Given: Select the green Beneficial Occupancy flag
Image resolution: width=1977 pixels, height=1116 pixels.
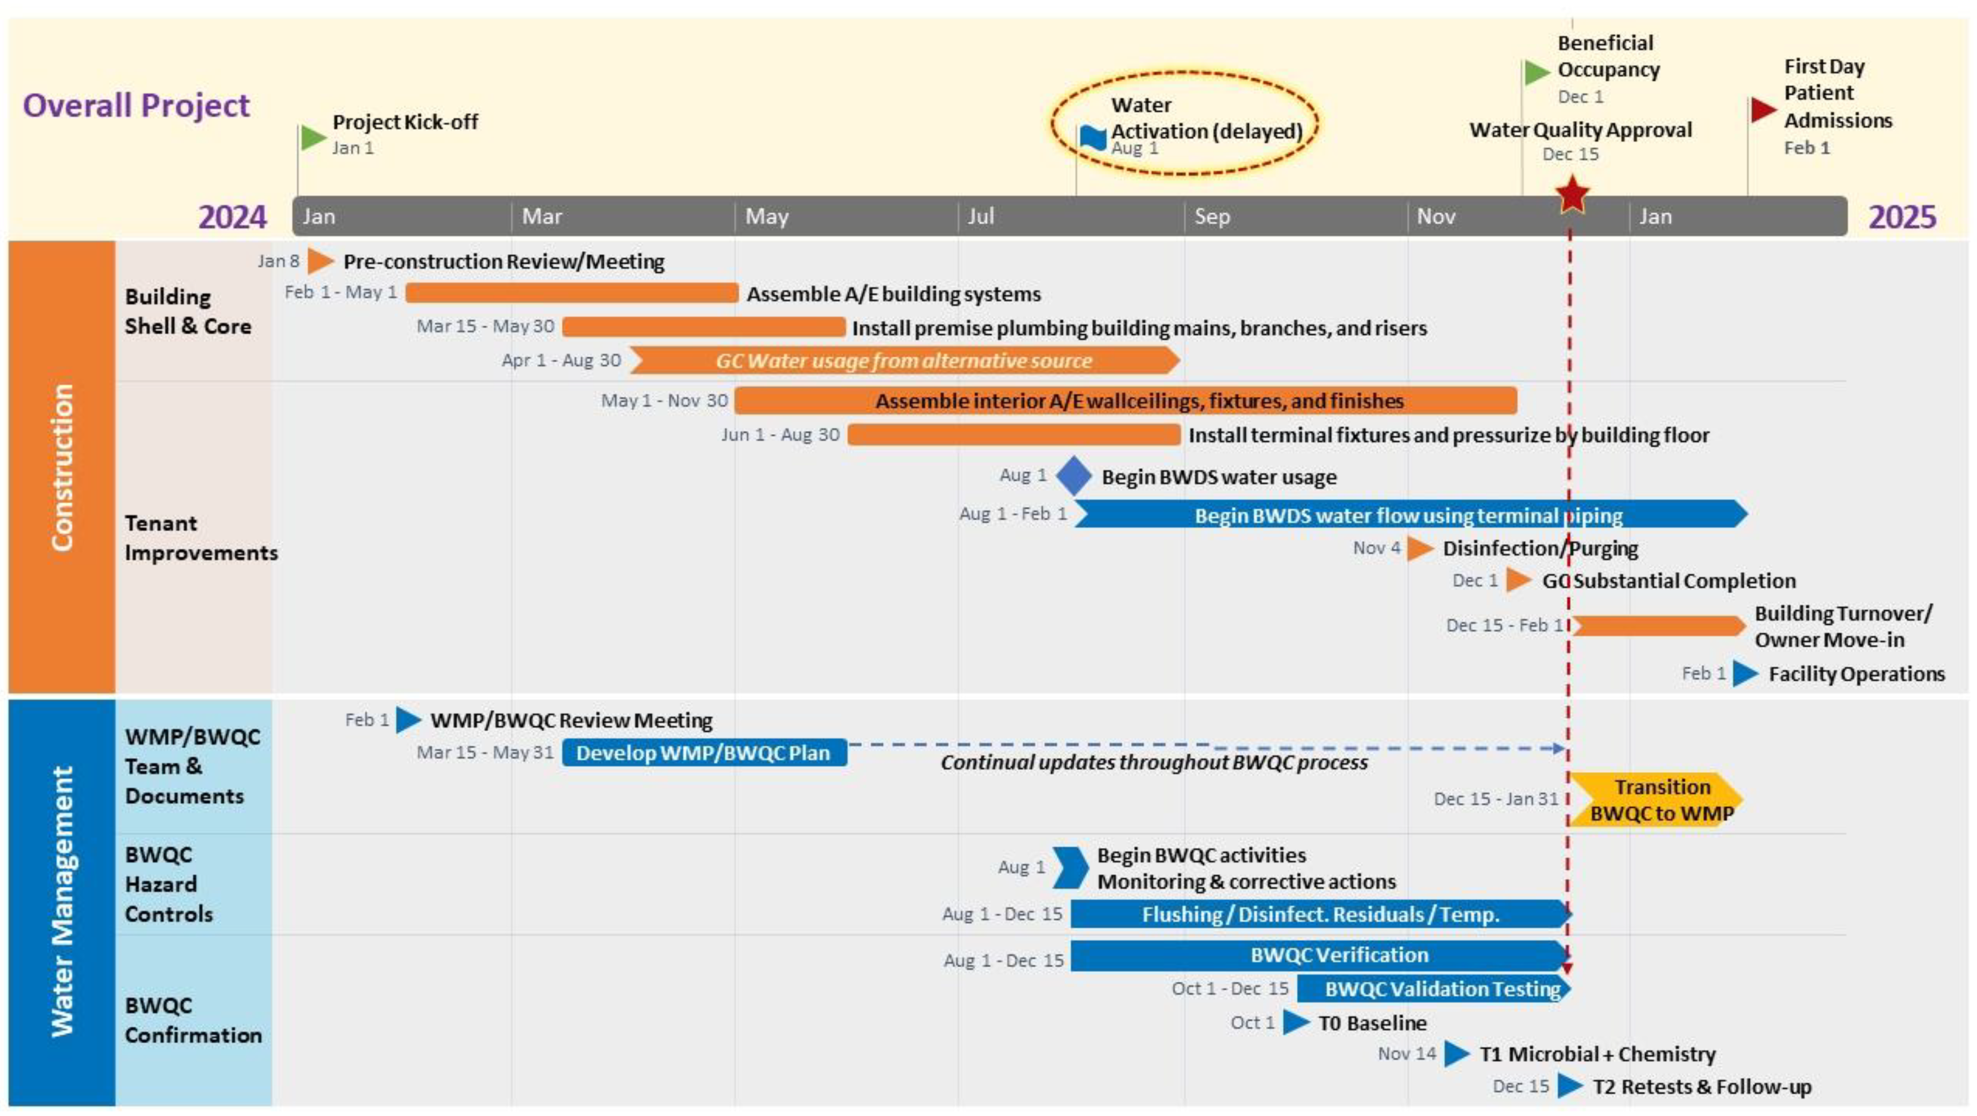Looking at the screenshot, I should coord(1536,72).
